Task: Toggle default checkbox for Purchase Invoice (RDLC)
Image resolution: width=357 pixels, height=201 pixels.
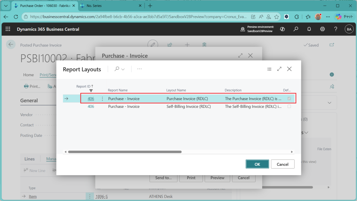Action: [289, 99]
